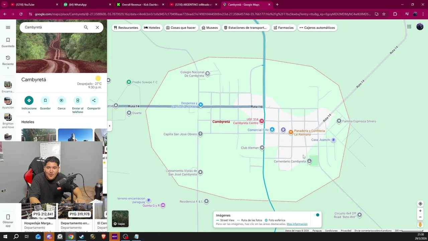The height and width of the screenshot is (241, 428).
Task: Click the my location button
Action: (x=420, y=204)
